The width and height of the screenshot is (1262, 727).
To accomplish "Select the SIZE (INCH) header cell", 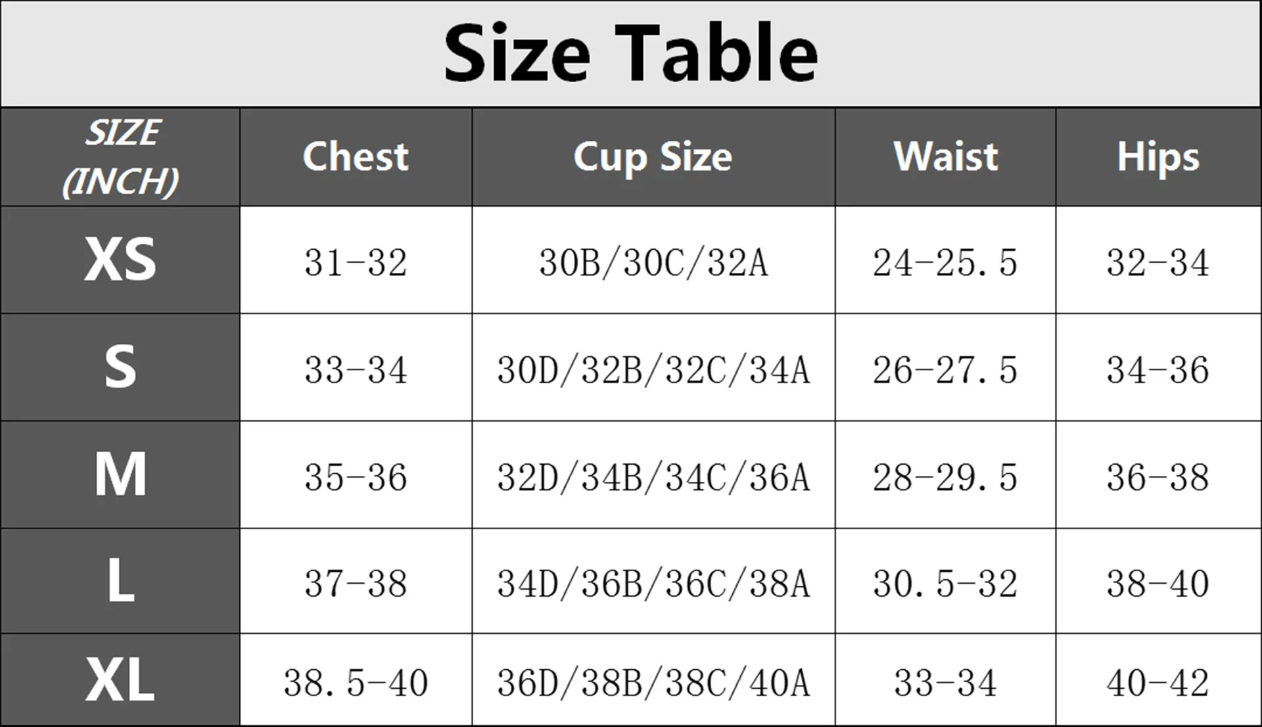I will (120, 157).
